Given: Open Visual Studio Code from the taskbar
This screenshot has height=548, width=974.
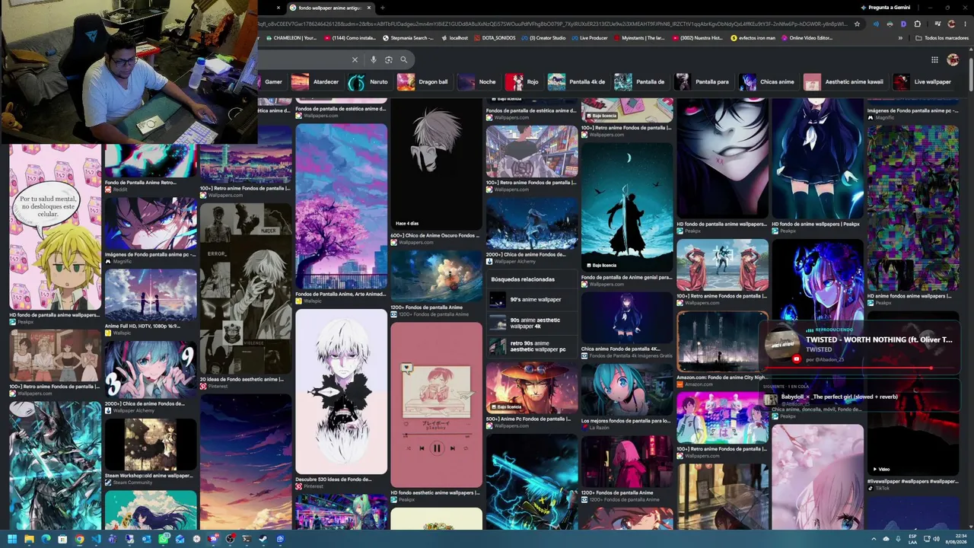Looking at the screenshot, I should tap(96, 539).
